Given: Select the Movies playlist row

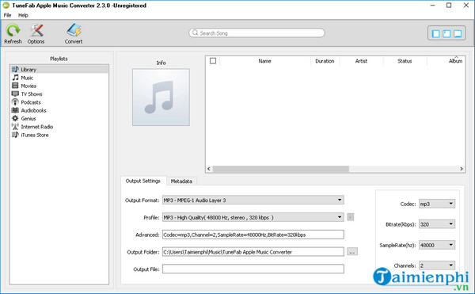Looking at the screenshot, I should point(59,86).
